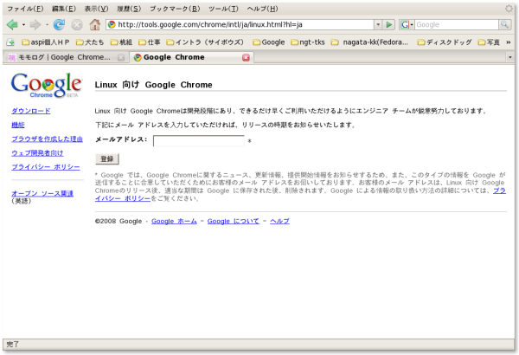Click the Forward arrow button

tap(35, 24)
